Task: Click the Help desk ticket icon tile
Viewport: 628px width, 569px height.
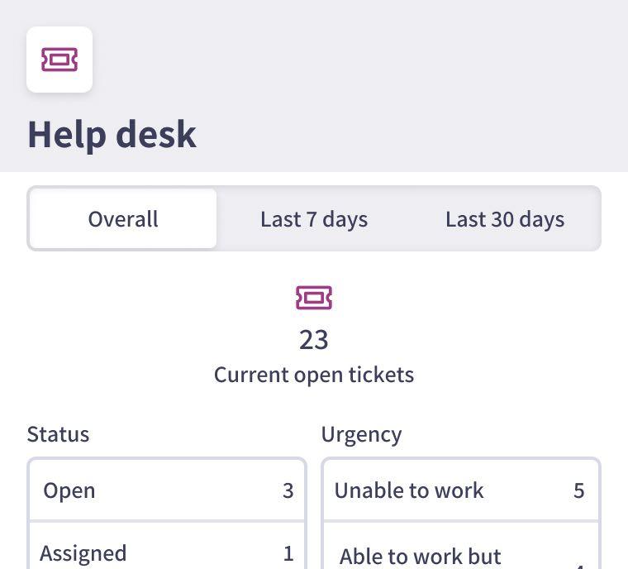Action: tap(59, 60)
